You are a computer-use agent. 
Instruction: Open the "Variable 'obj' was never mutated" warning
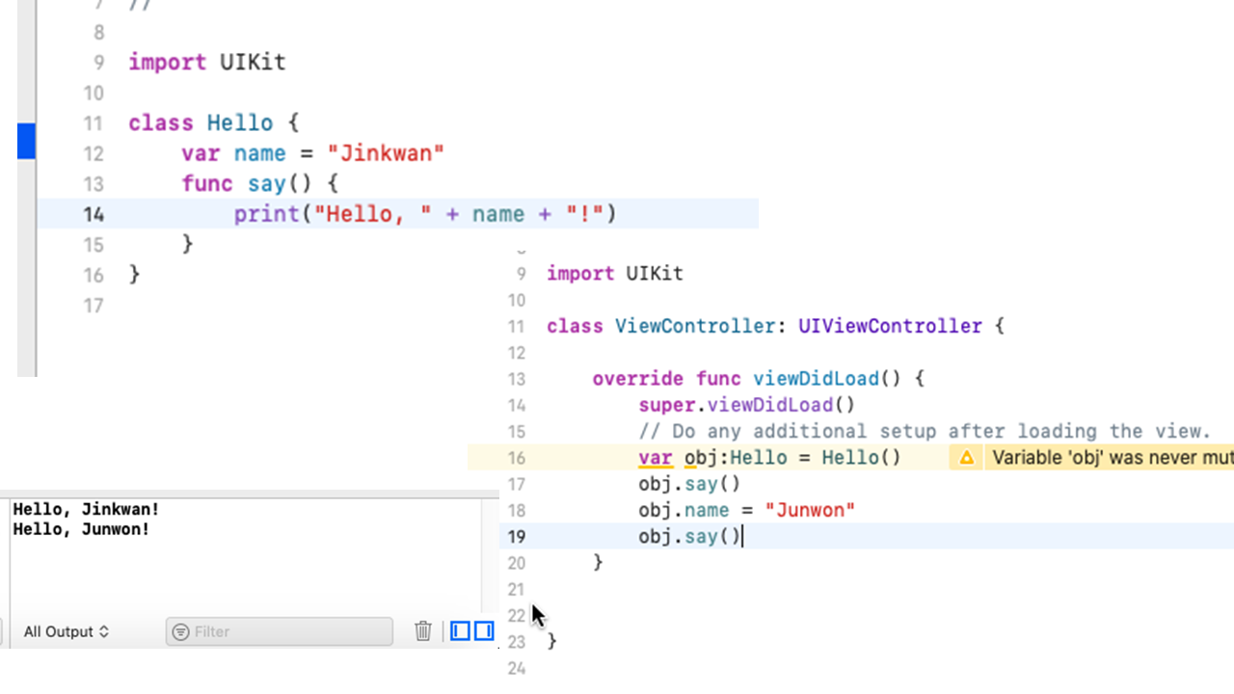(x=1109, y=458)
